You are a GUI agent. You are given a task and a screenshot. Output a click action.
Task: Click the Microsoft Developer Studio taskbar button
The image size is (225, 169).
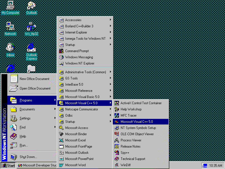(37, 166)
